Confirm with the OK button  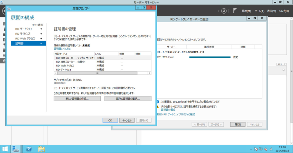[110, 121]
